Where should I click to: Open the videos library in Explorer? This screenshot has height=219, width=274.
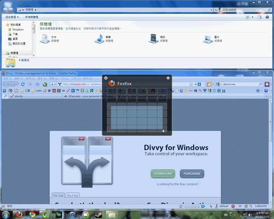[158, 39]
